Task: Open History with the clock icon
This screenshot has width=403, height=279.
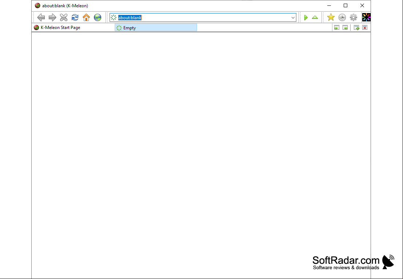Action: [342, 17]
